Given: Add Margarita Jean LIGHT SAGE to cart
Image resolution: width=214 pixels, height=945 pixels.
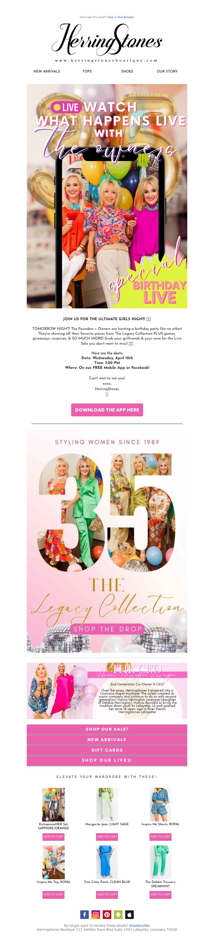Looking at the screenshot, I should click(x=107, y=837).
